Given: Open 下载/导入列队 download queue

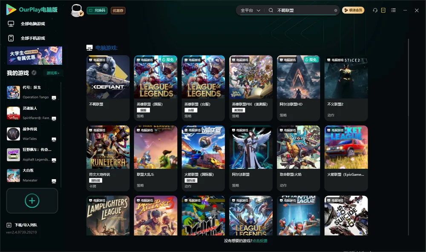Looking at the screenshot, I should click(x=26, y=225).
